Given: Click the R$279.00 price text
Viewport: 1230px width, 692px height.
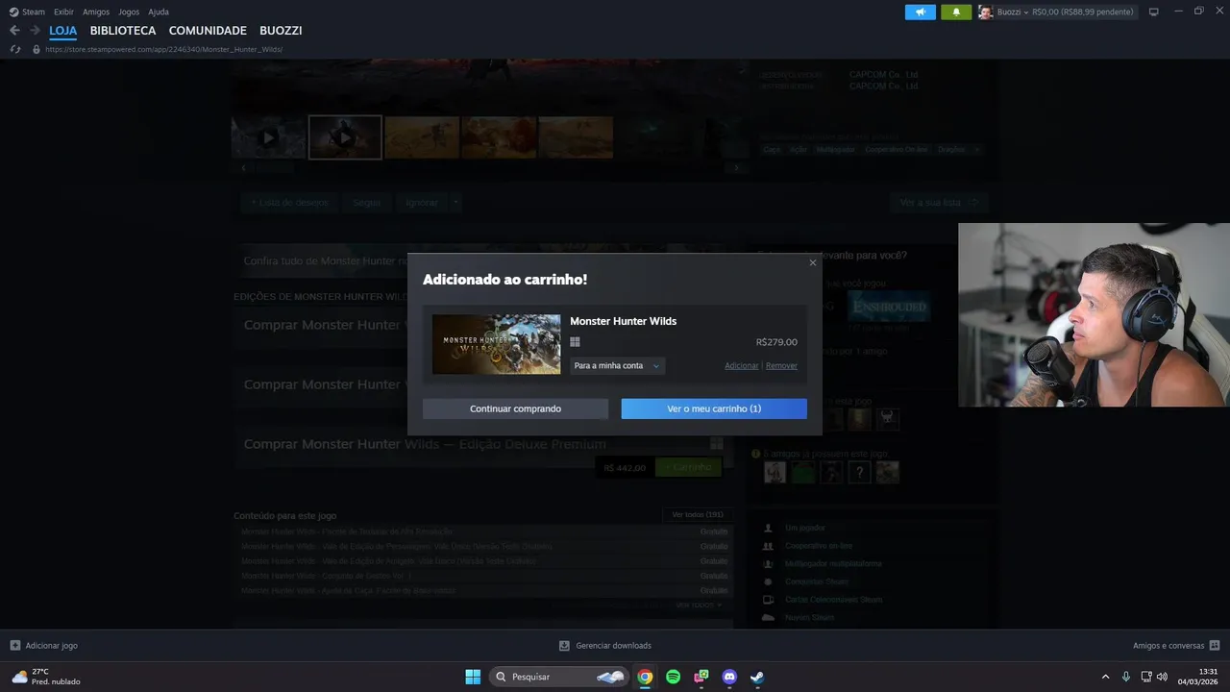Looking at the screenshot, I should click(x=776, y=342).
